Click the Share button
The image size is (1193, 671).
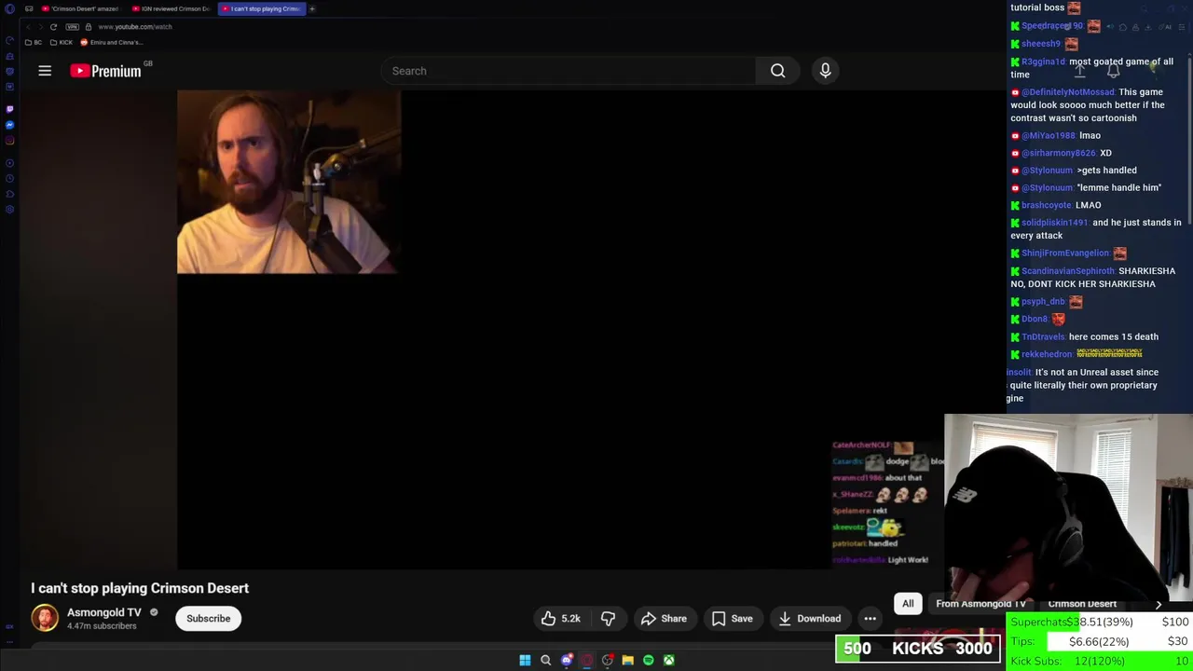664,619
